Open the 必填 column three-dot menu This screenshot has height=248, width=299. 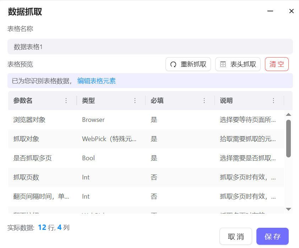(x=204, y=101)
